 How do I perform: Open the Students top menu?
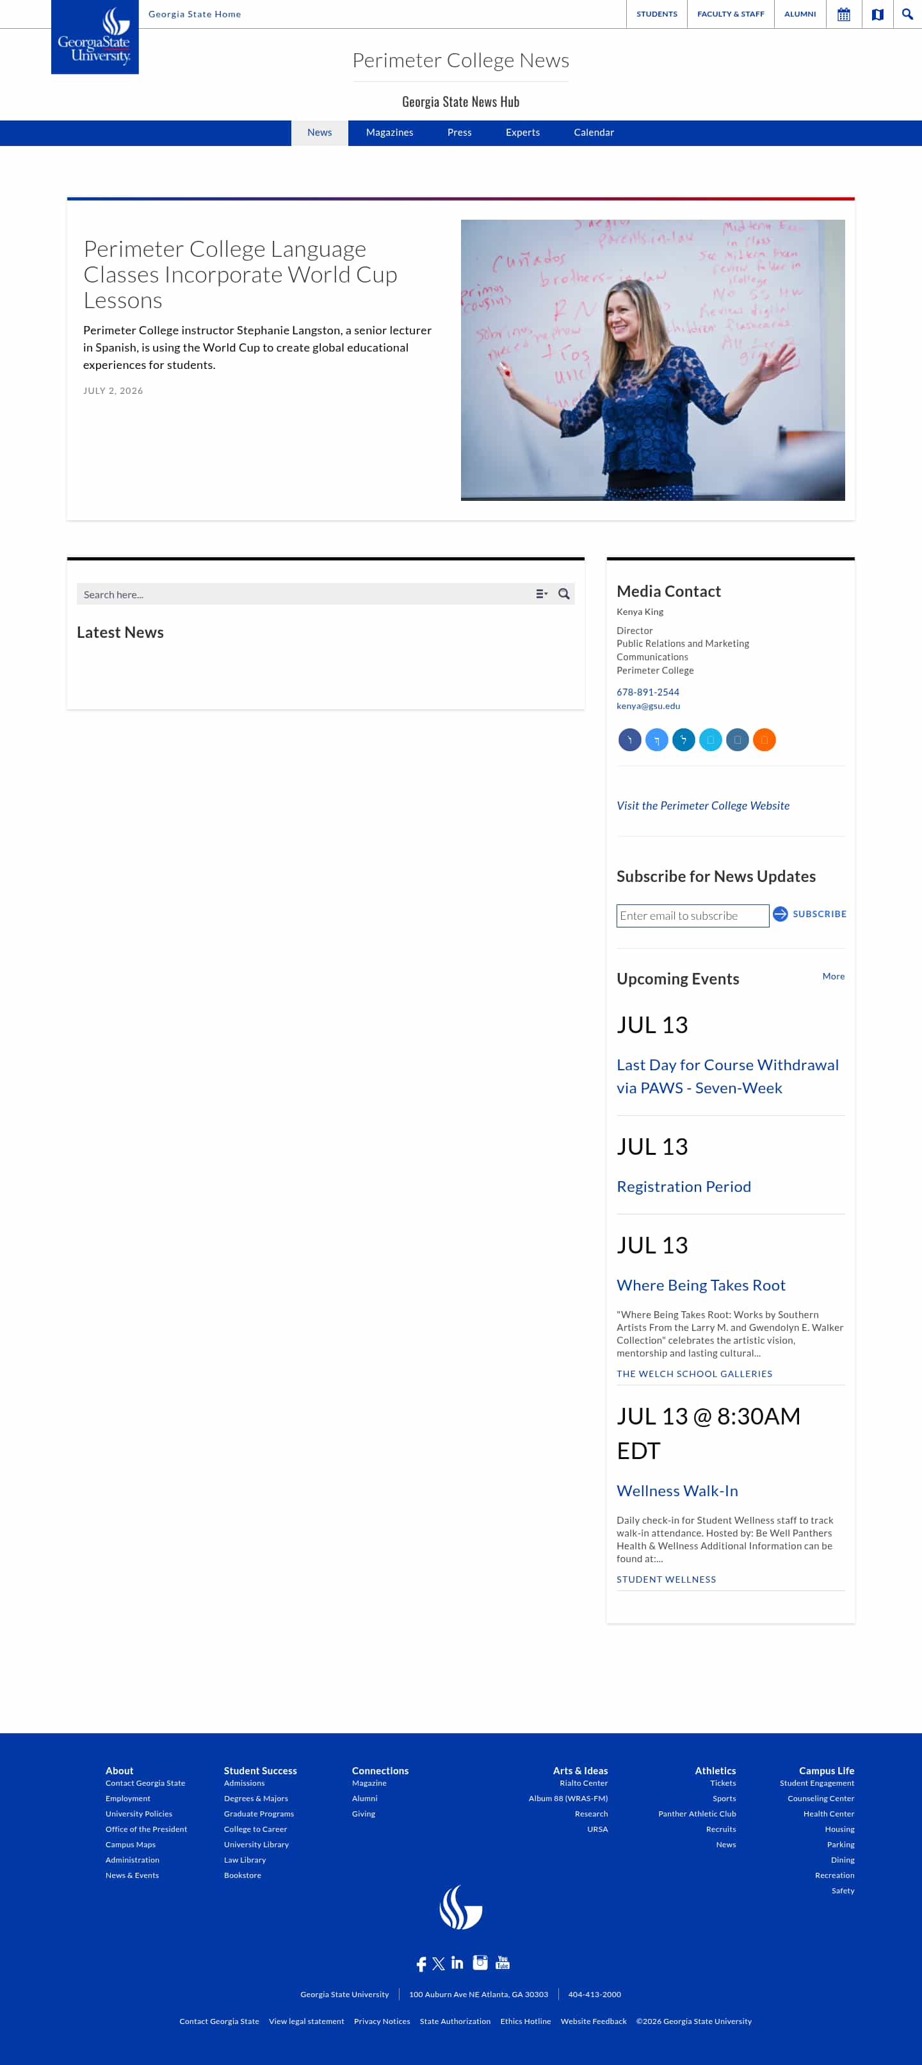(657, 15)
